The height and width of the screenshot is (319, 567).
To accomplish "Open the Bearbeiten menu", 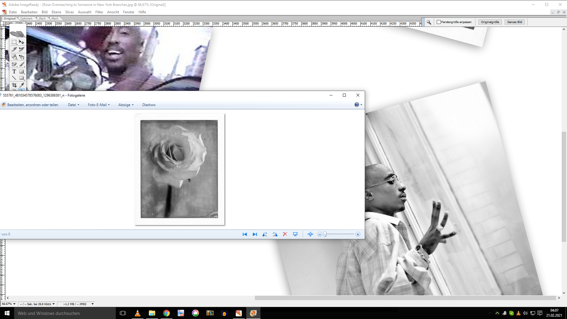I will (29, 12).
